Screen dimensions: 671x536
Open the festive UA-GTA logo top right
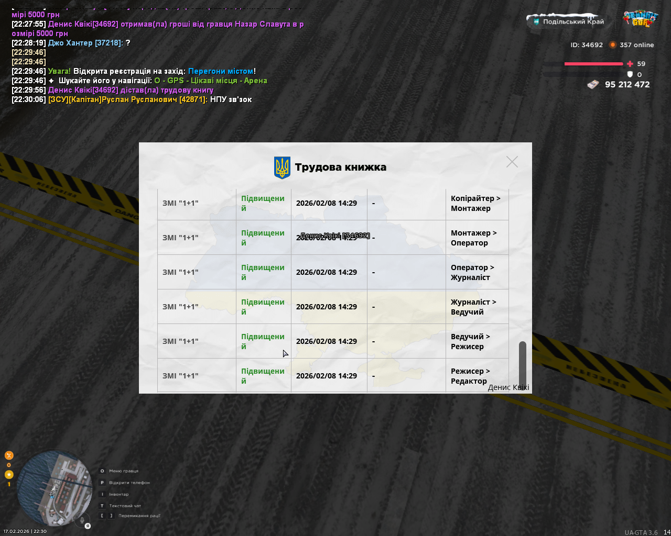point(640,19)
